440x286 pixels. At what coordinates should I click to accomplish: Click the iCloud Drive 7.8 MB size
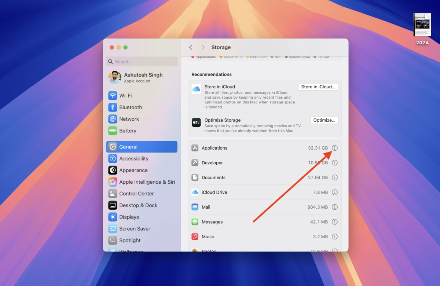320,192
